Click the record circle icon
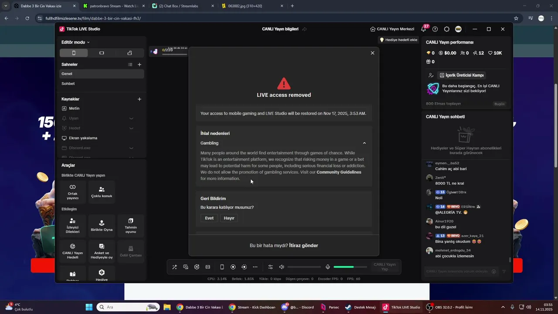The height and width of the screenshot is (314, 558). (x=233, y=267)
